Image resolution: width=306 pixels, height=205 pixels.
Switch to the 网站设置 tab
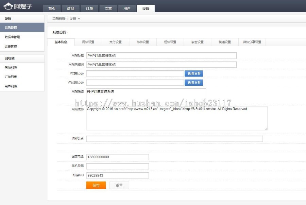88,42
